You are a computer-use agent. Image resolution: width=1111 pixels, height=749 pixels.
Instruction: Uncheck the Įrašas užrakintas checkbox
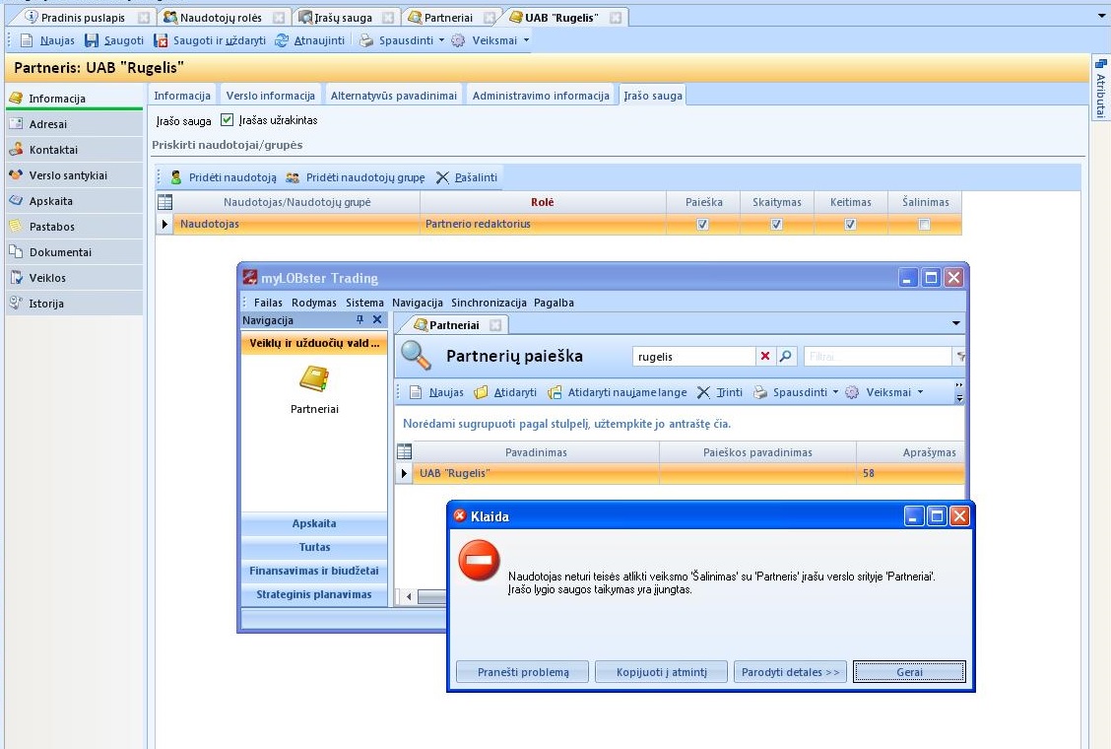[228, 120]
